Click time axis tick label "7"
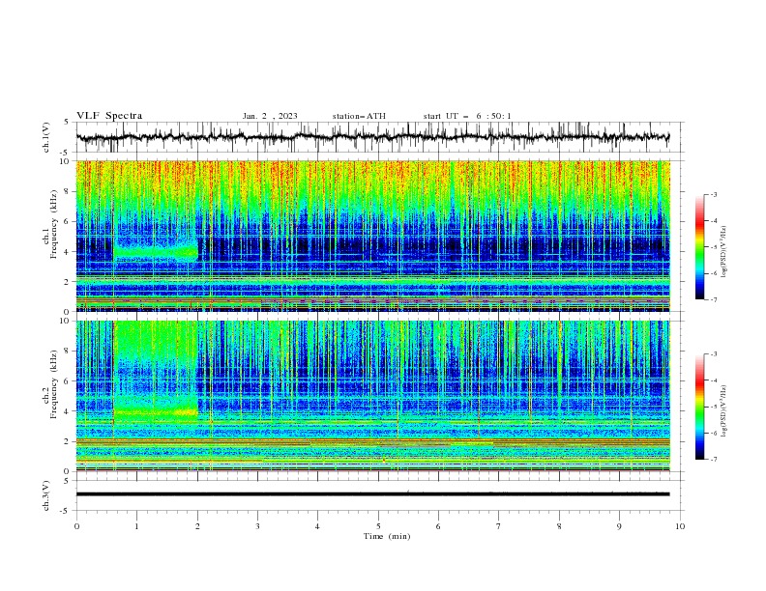 (x=499, y=526)
